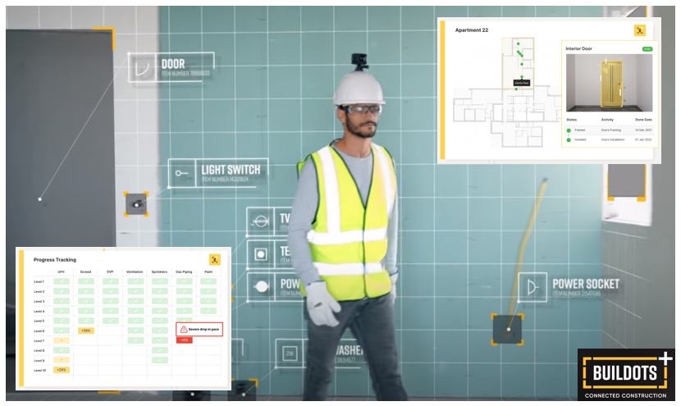Click yellow scan icon in Progress Tracking

click(214, 259)
